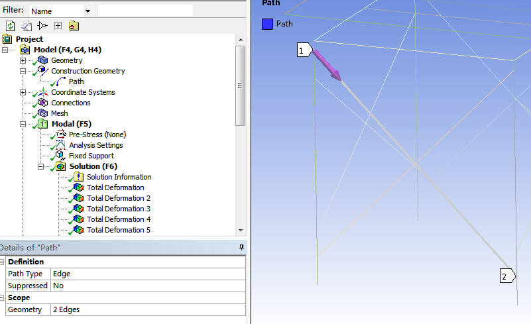The width and height of the screenshot is (531, 324).
Task: Click the Suppressed value field
Action: [x=147, y=286]
